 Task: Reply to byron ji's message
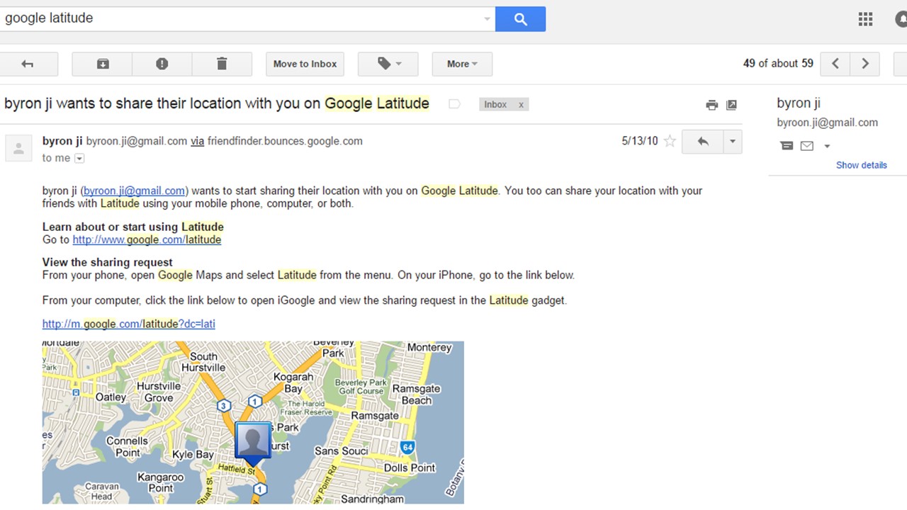click(x=702, y=142)
